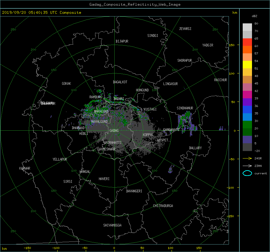Click the DAVANGERI city label

[134, 191]
